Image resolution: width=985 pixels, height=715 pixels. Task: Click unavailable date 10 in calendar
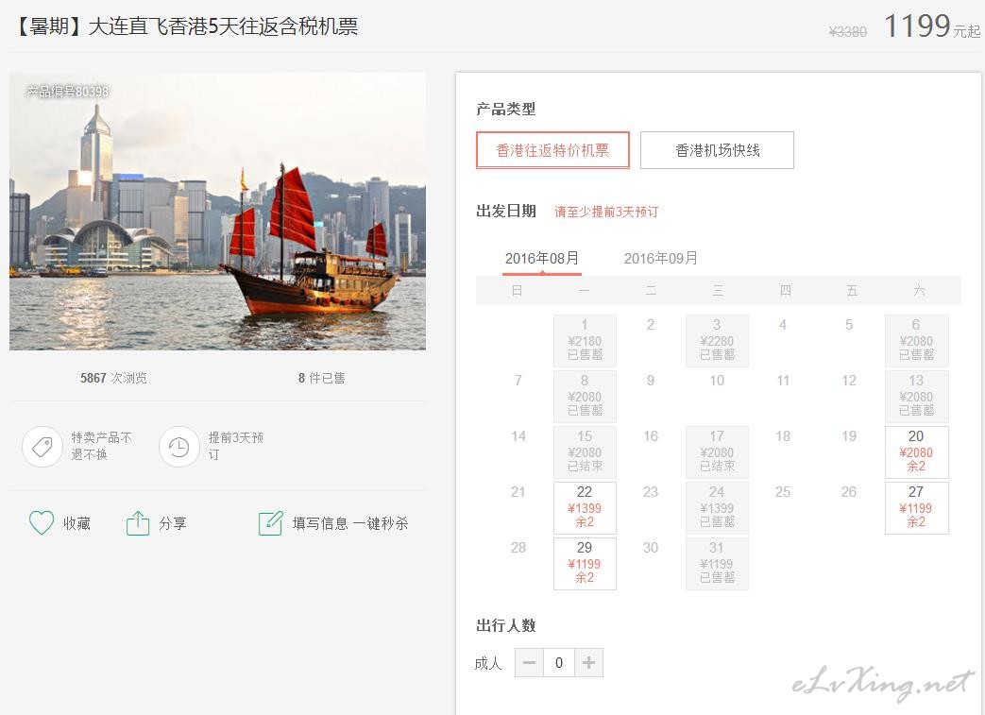click(x=717, y=381)
